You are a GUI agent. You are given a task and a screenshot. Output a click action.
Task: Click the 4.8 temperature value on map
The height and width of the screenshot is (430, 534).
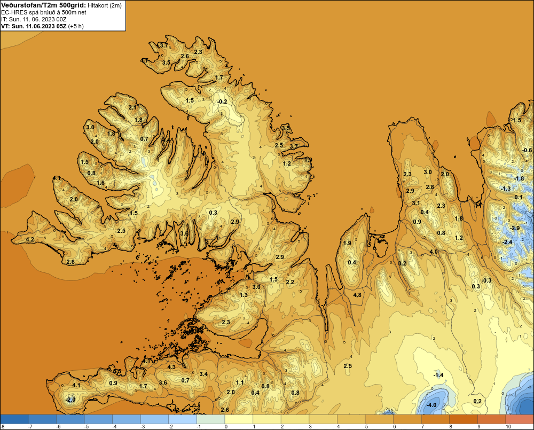[x=357, y=295]
